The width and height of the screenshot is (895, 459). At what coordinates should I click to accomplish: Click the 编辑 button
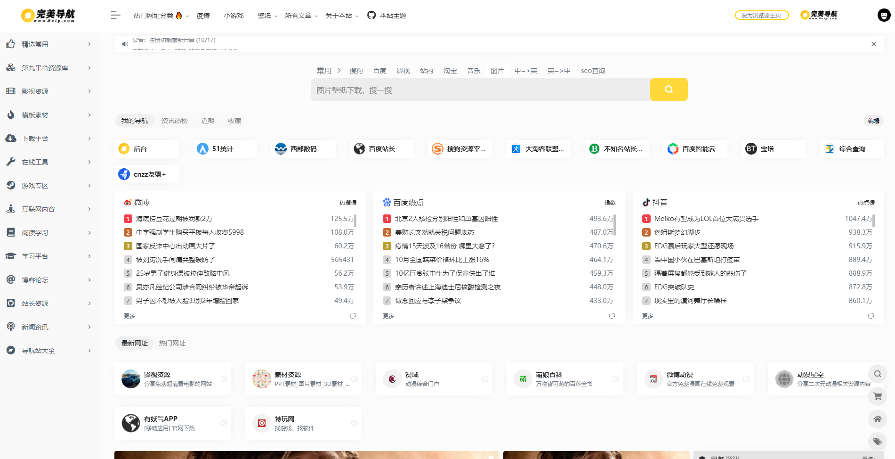(873, 121)
